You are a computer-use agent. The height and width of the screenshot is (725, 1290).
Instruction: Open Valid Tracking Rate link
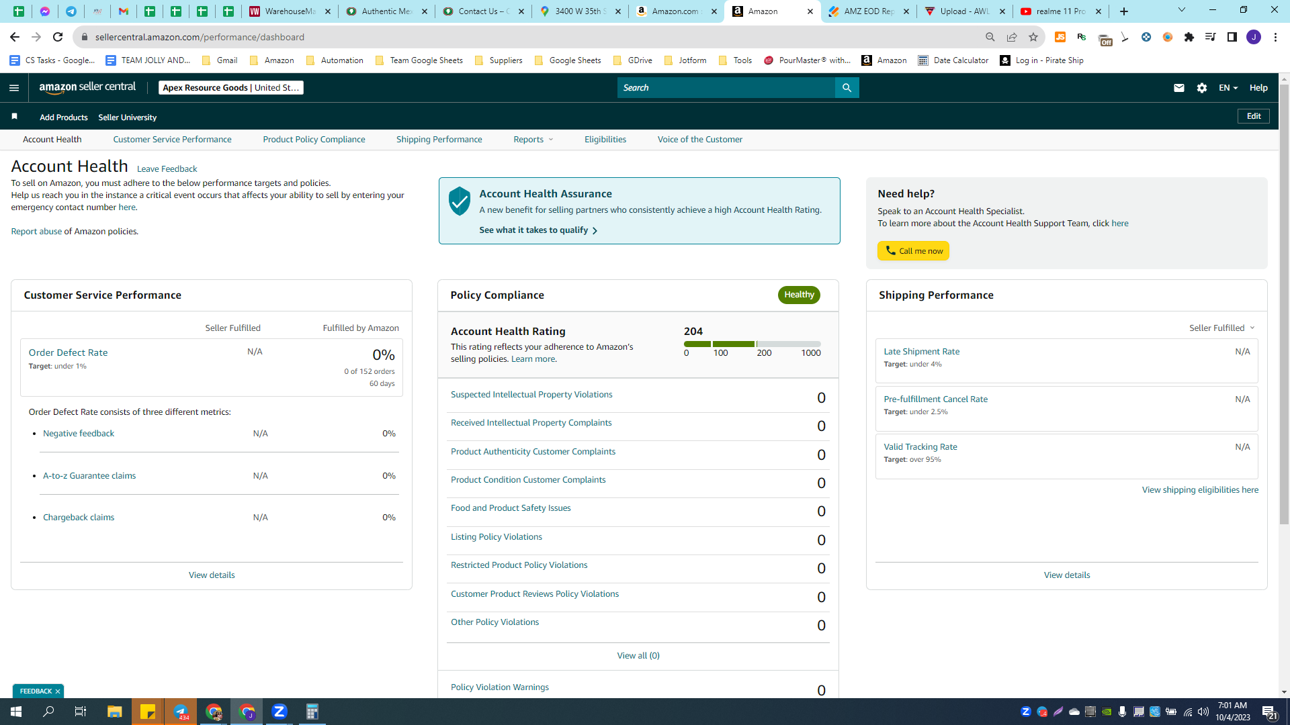(920, 447)
